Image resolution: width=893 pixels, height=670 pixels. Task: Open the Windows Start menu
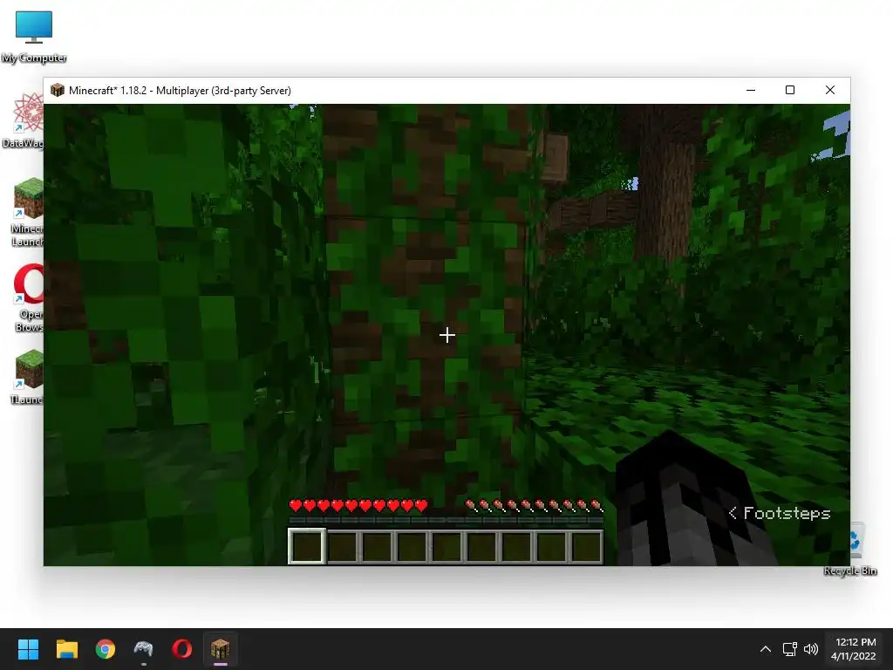tap(28, 649)
